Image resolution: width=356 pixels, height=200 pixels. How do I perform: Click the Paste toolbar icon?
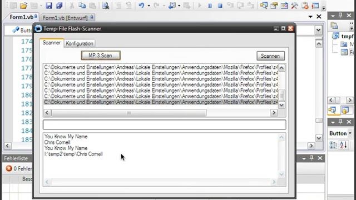[92, 5]
